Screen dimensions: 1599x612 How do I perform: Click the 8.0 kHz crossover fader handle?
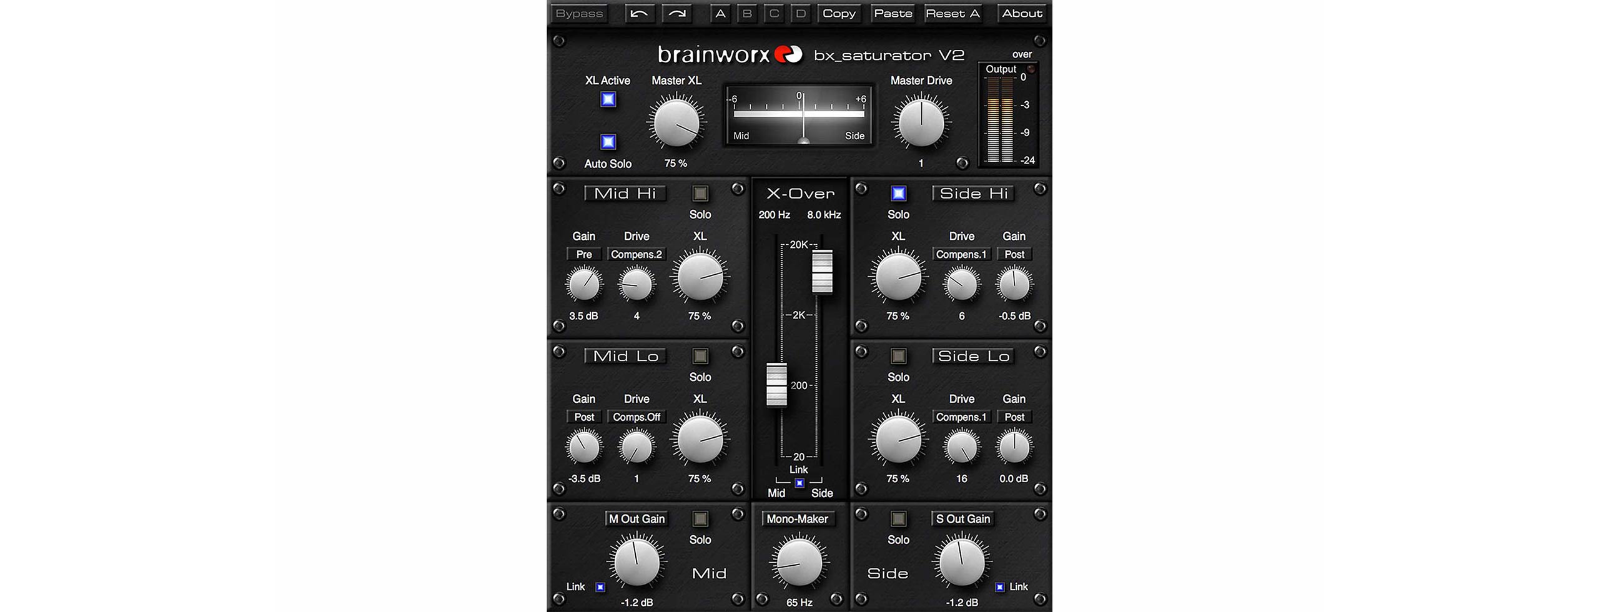(822, 271)
